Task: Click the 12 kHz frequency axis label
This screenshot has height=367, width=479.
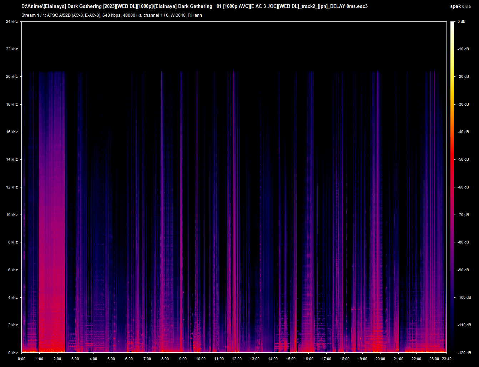Action: point(12,187)
